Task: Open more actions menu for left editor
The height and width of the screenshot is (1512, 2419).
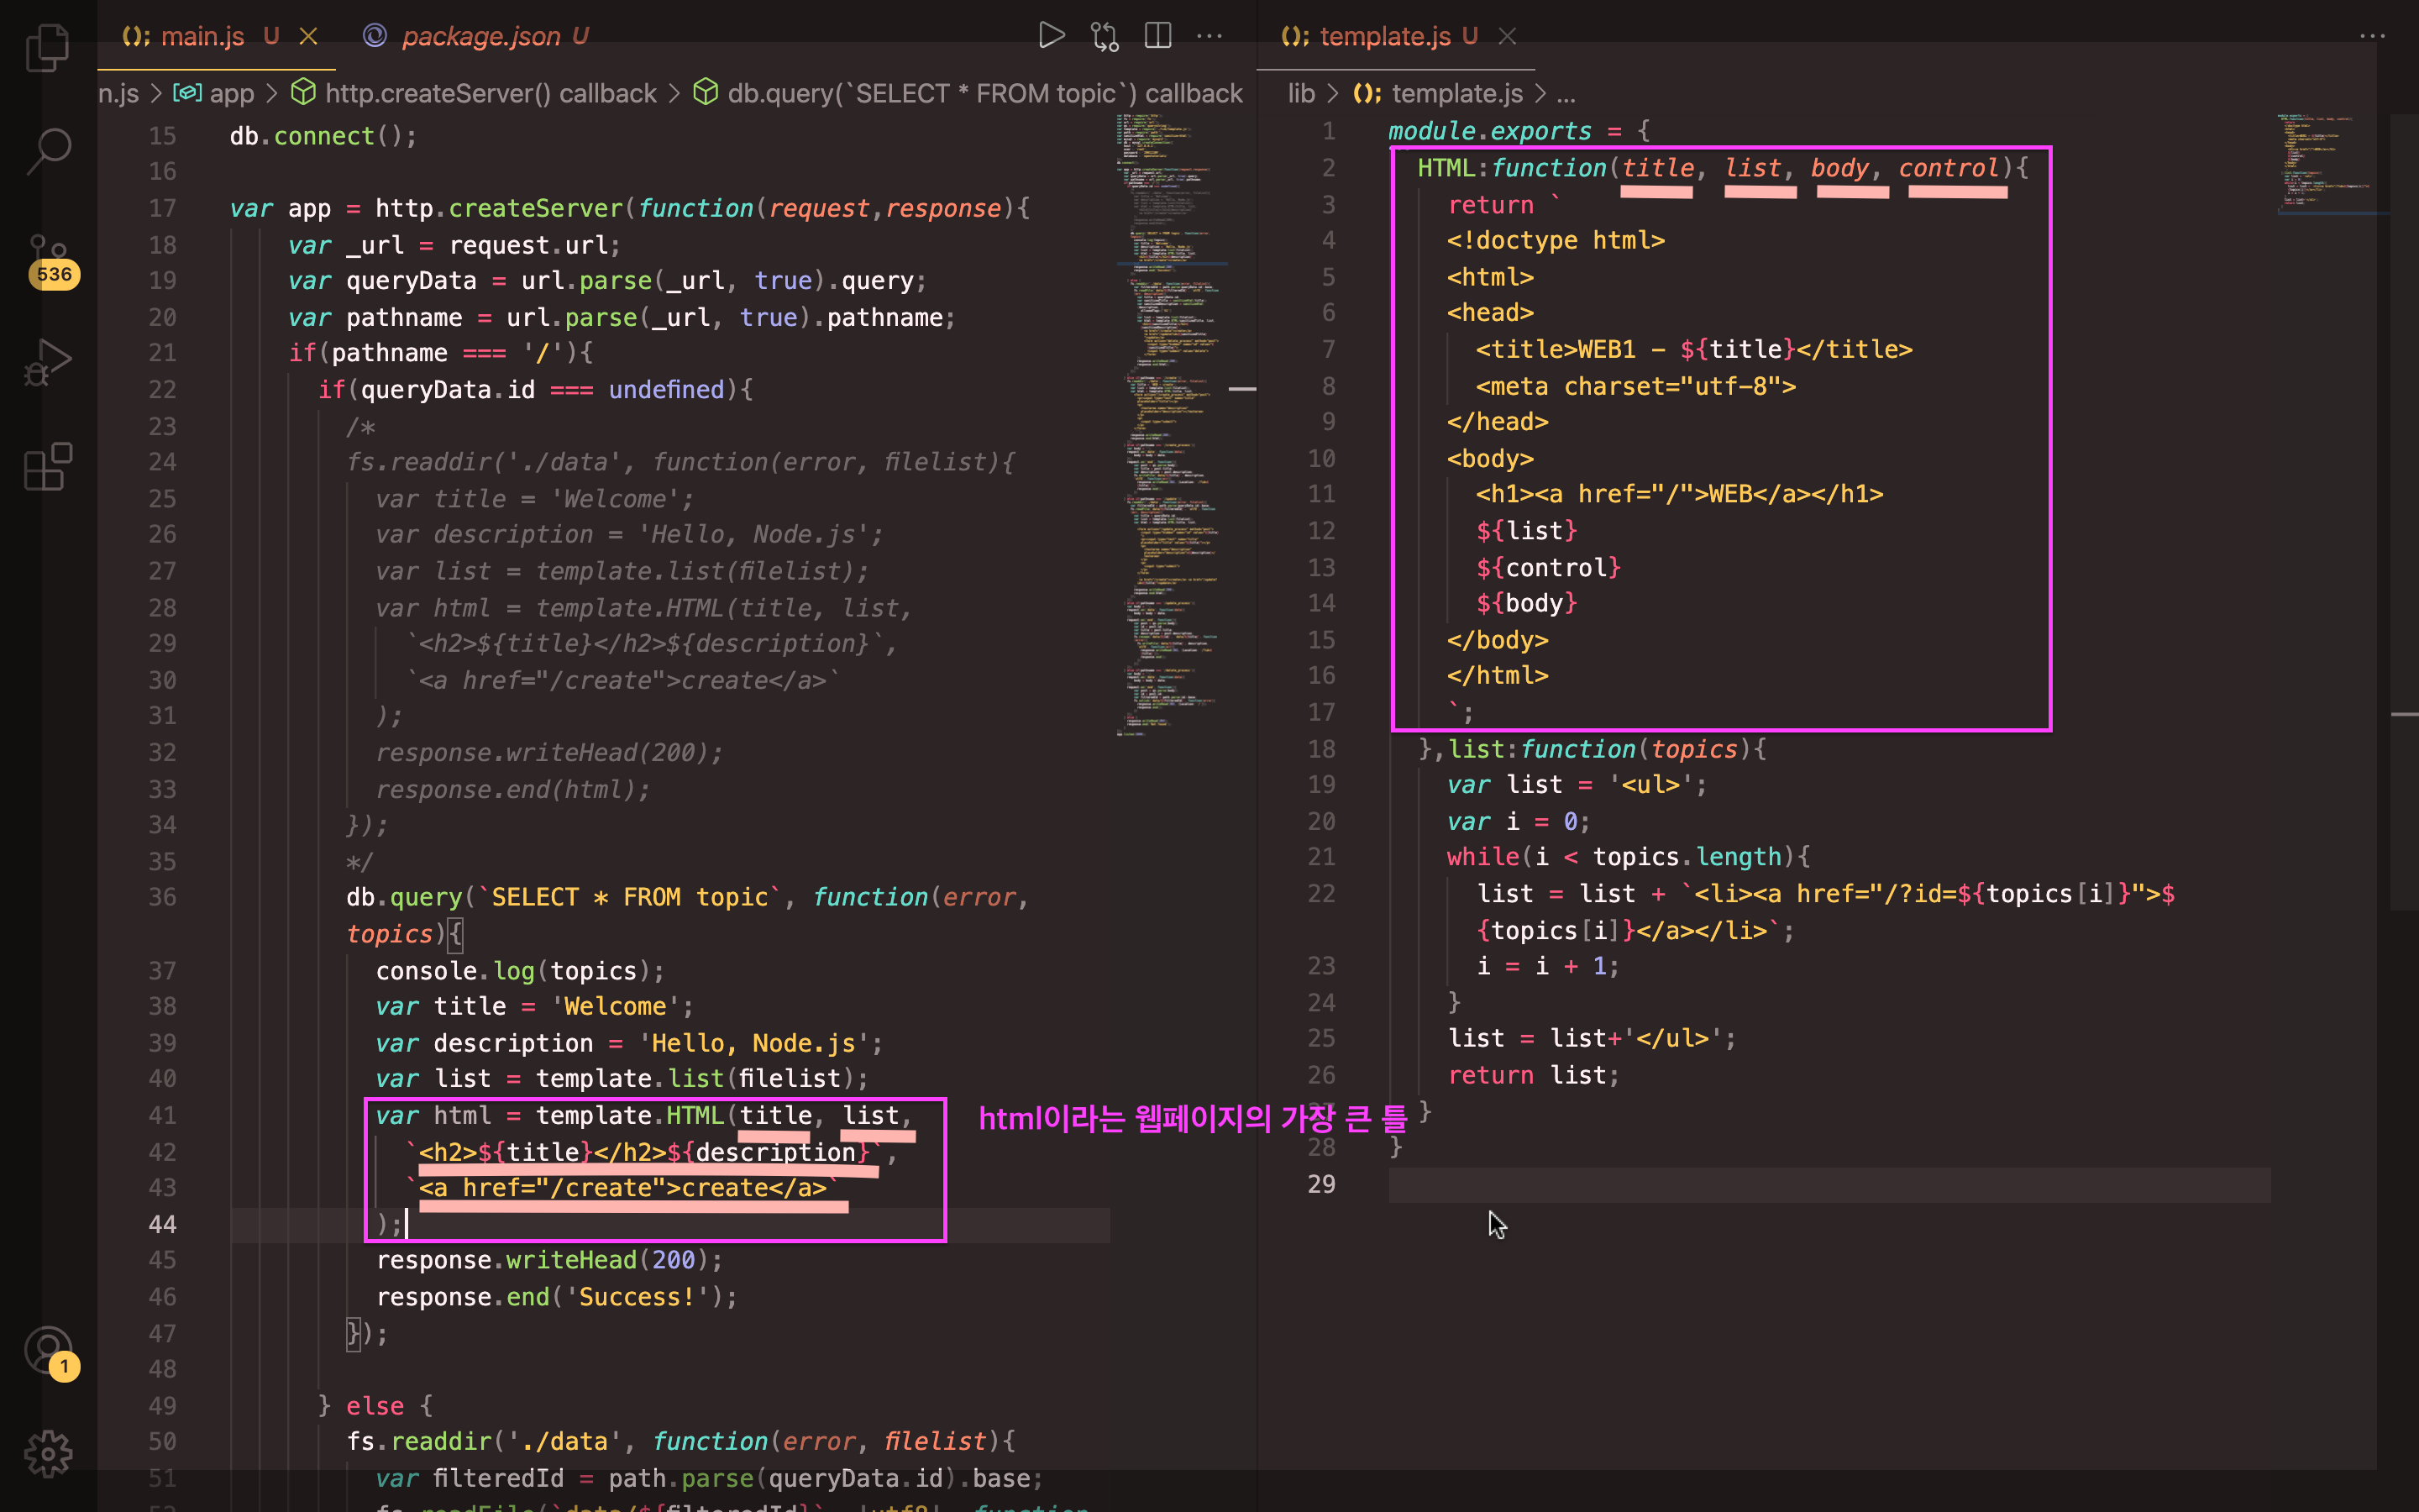Action: pos(1209,36)
